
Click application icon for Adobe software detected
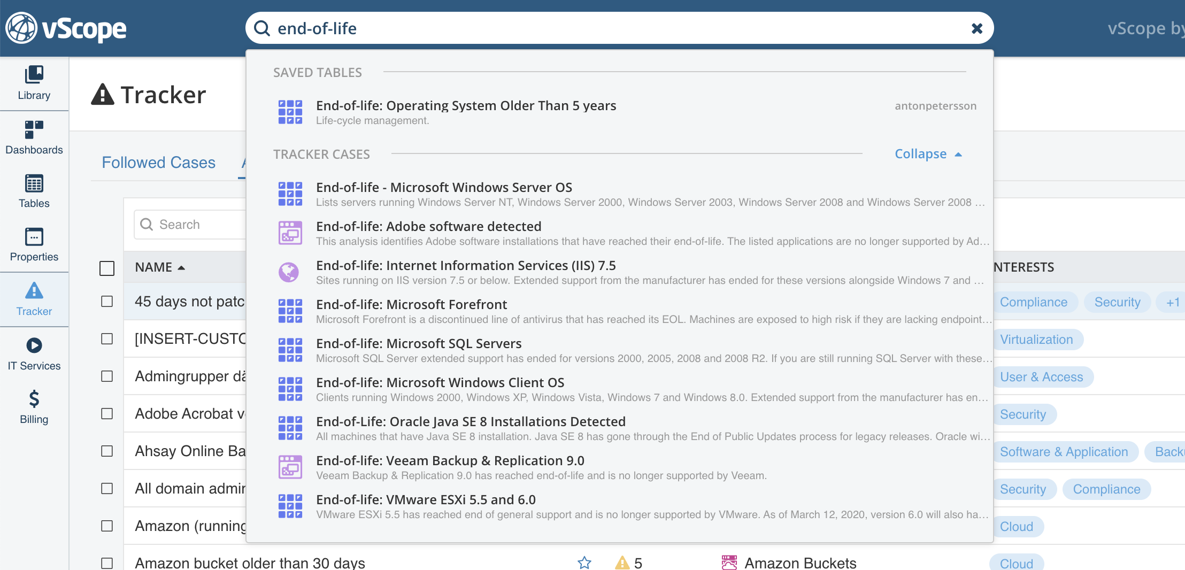click(290, 233)
